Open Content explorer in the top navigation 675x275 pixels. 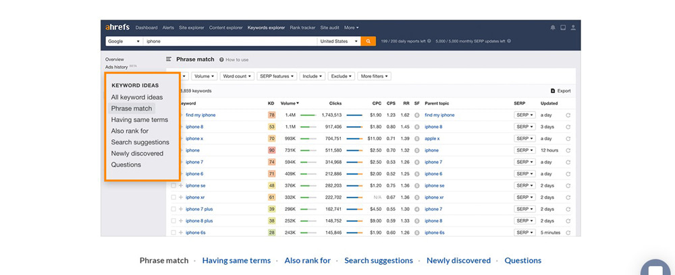tap(226, 28)
